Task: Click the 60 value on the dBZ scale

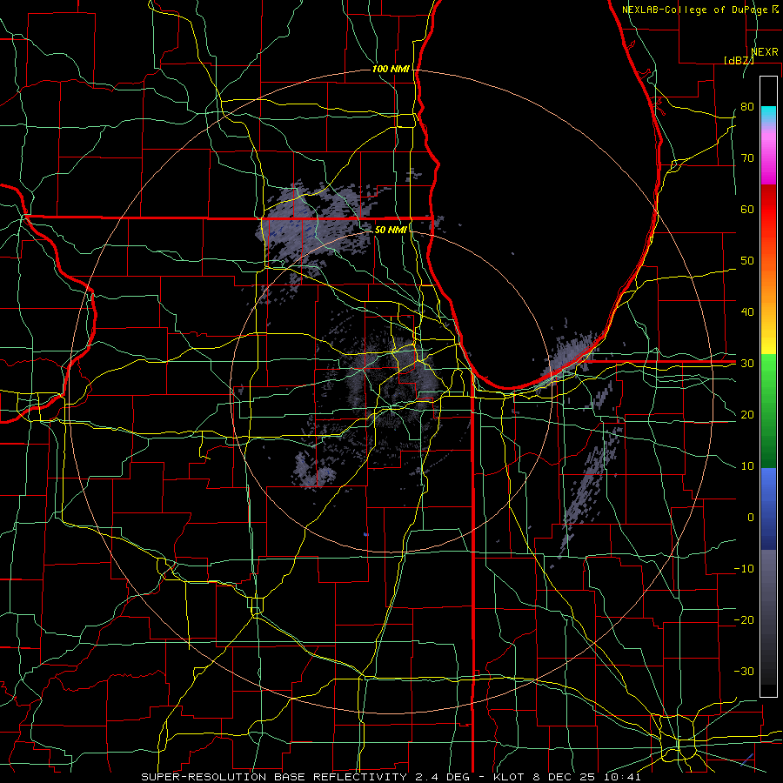Action: point(747,209)
